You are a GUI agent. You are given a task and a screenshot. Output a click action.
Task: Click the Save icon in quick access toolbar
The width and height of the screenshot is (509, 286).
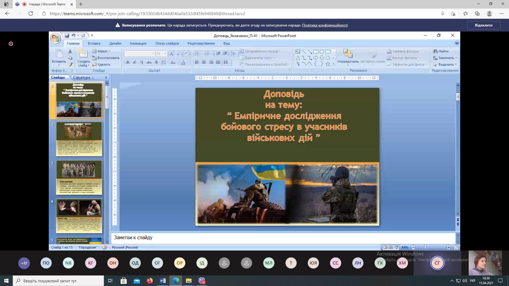click(67, 35)
